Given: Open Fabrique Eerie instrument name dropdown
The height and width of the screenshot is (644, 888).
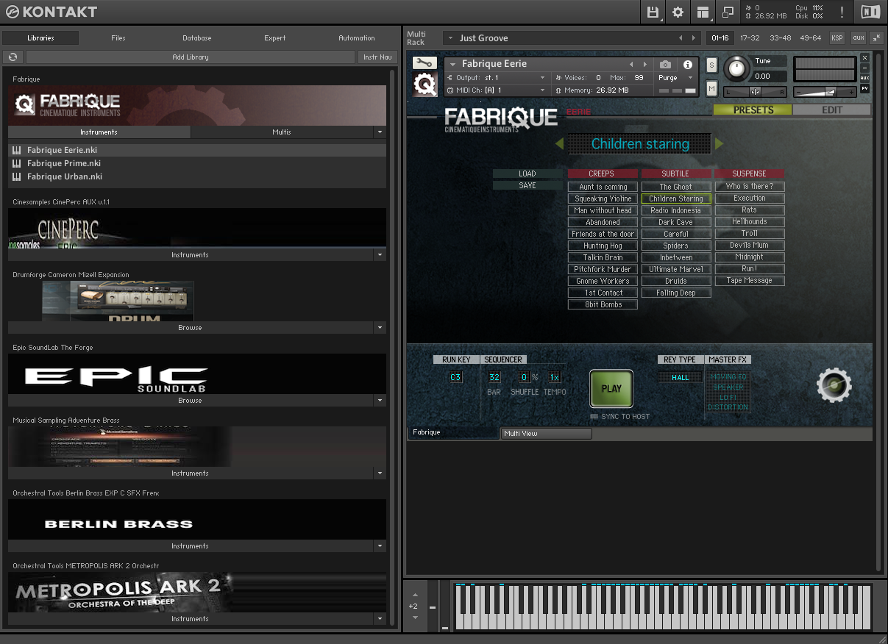Looking at the screenshot, I should [453, 65].
